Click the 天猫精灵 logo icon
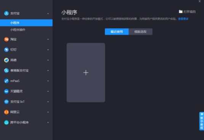Viewport: 204px width, 140px height. [6, 91]
